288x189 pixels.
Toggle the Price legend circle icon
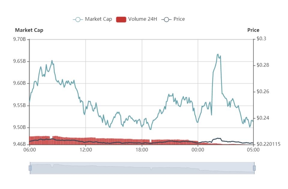click(x=166, y=19)
